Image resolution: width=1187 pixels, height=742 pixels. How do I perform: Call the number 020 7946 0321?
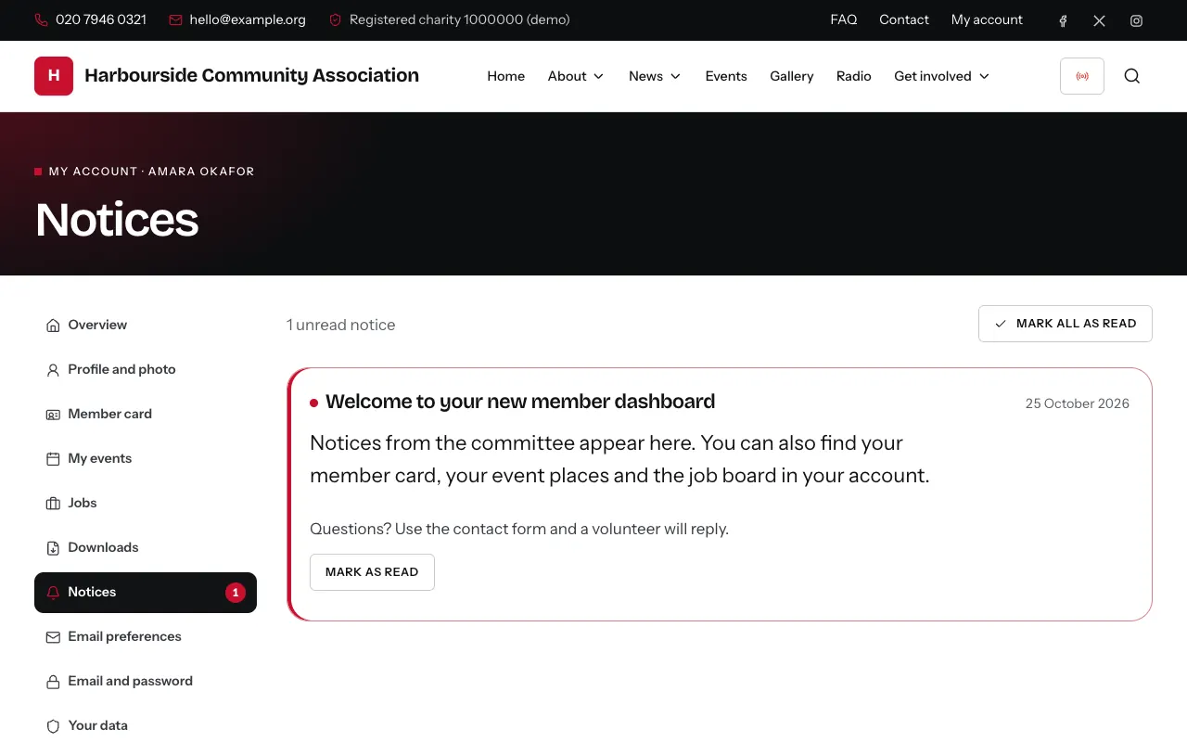click(101, 19)
